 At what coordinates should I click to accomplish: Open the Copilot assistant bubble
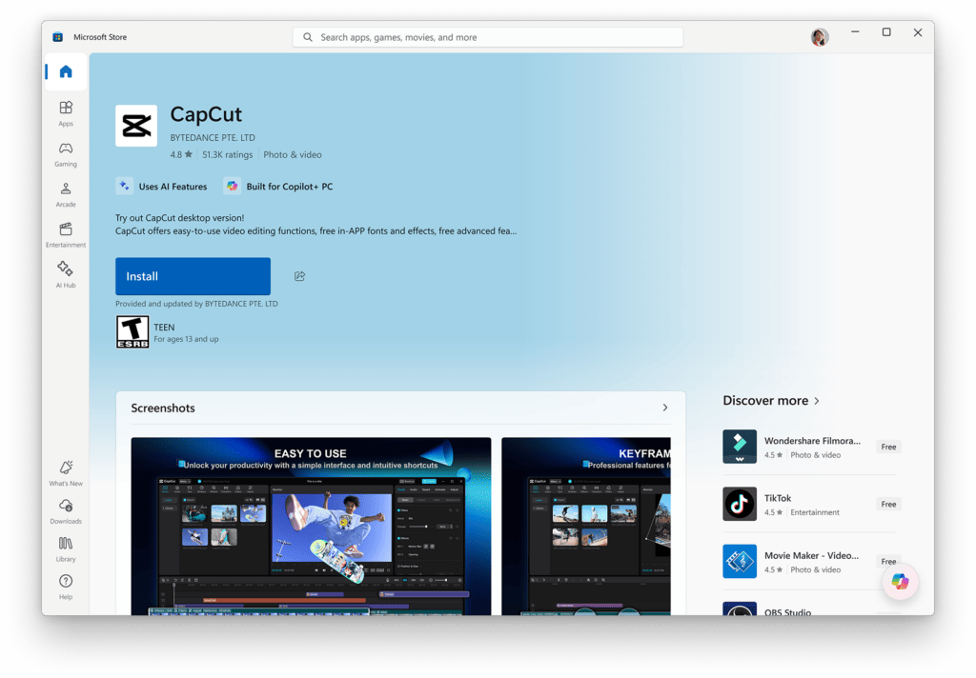coord(899,581)
